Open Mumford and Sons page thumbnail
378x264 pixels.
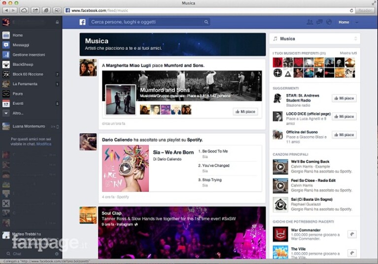[121, 100]
